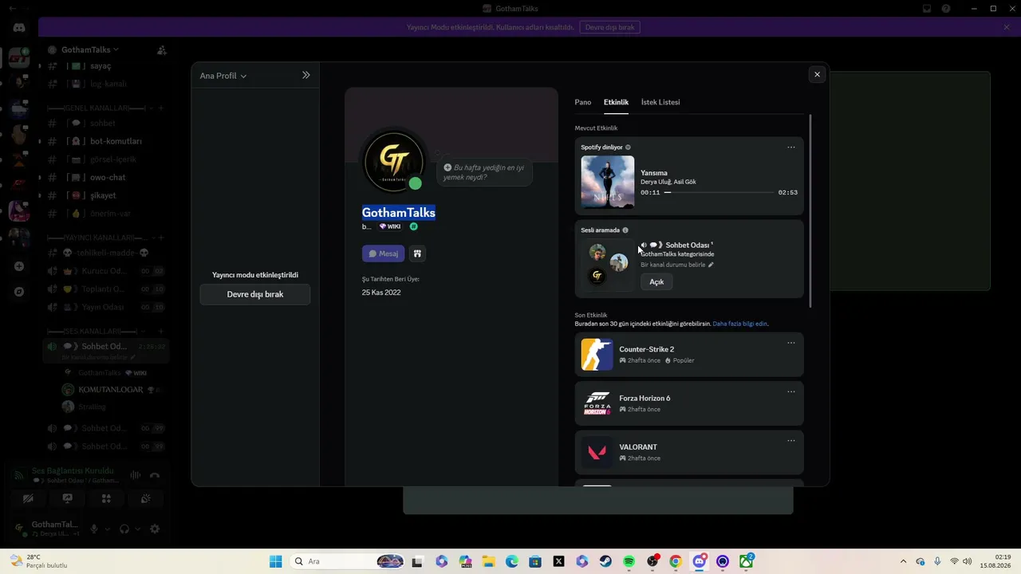Click the WIKI server tag badge
The width and height of the screenshot is (1021, 574).
point(390,226)
